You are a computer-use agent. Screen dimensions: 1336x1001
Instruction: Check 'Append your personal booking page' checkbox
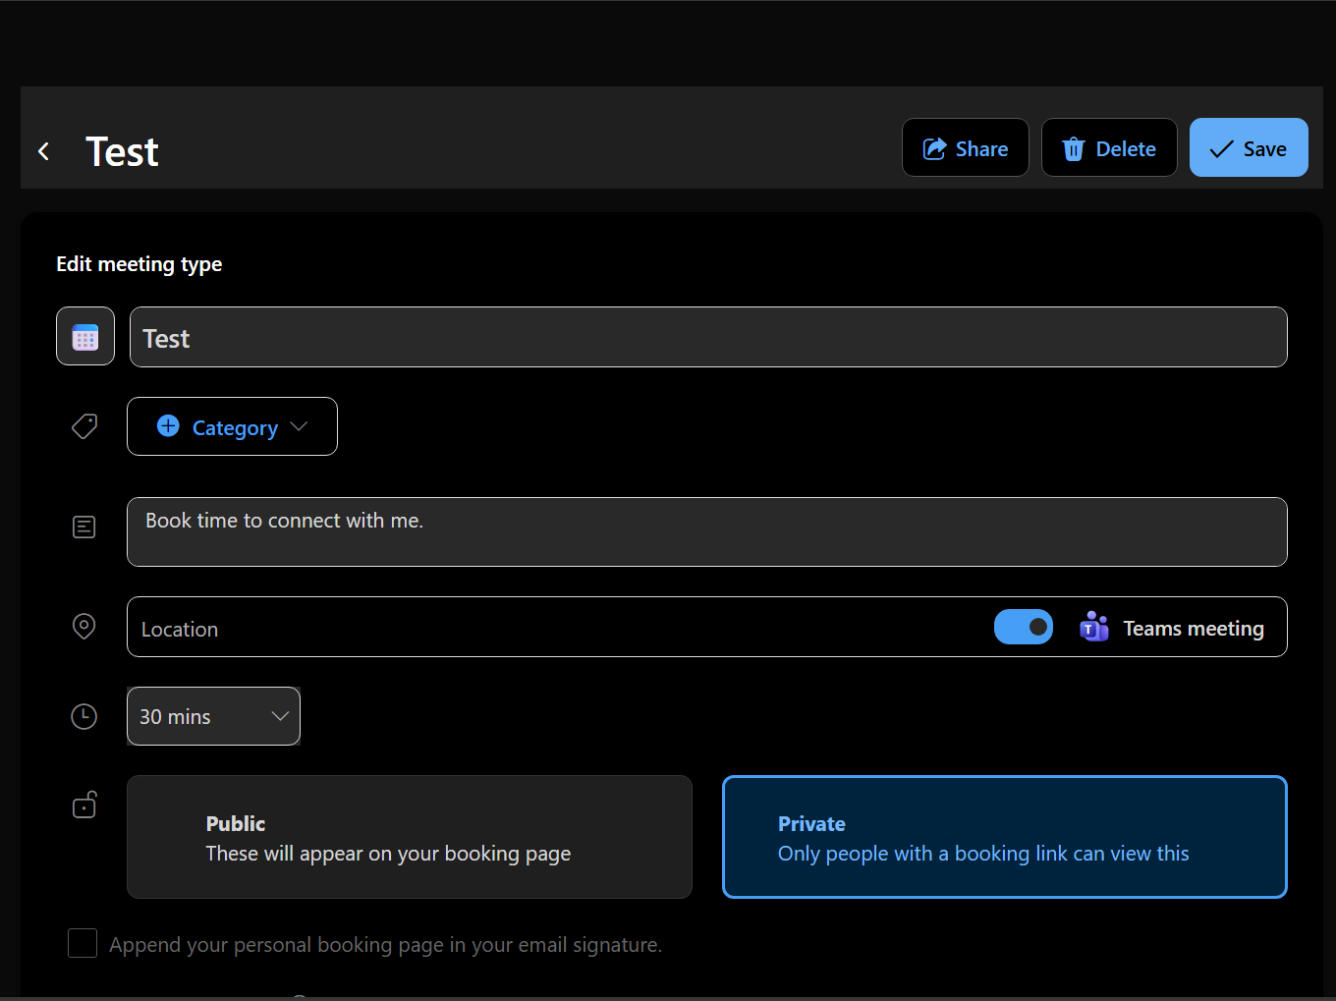coord(83,944)
